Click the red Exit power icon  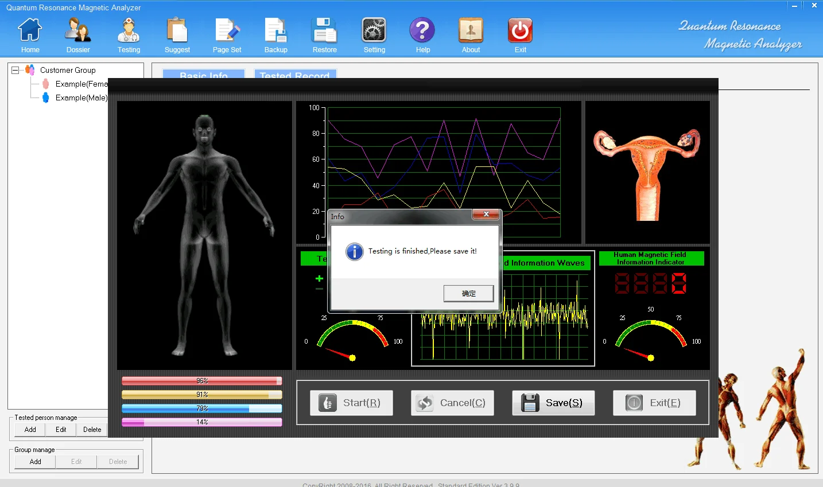point(520,31)
